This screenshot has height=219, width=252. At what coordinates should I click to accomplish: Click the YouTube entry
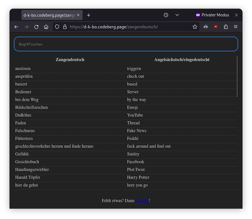coord(135,115)
